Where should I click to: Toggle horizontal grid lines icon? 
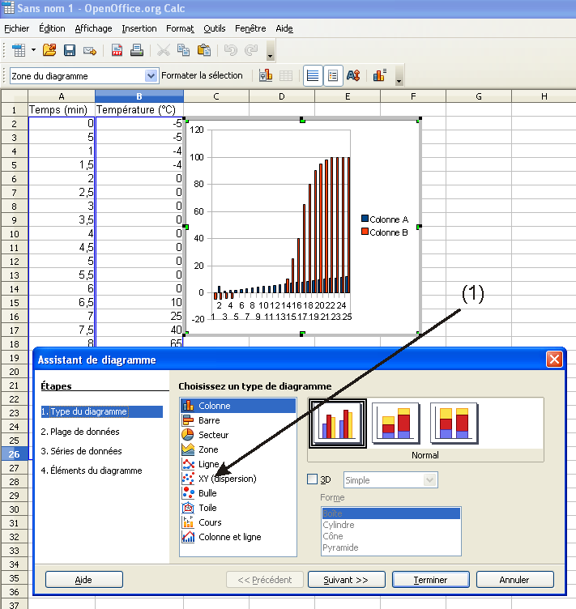pyautogui.click(x=313, y=75)
